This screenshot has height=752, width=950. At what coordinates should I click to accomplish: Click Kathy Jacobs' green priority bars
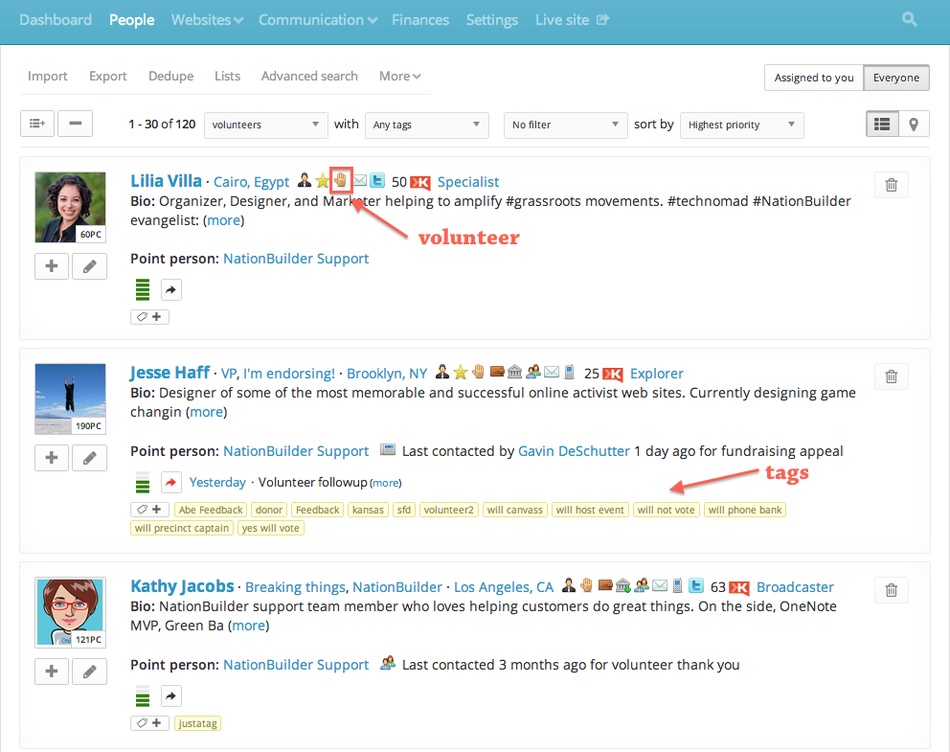point(143,696)
